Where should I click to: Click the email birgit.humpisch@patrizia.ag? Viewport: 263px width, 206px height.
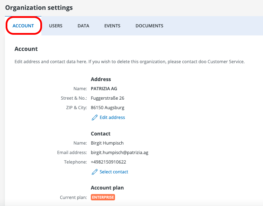(120, 153)
